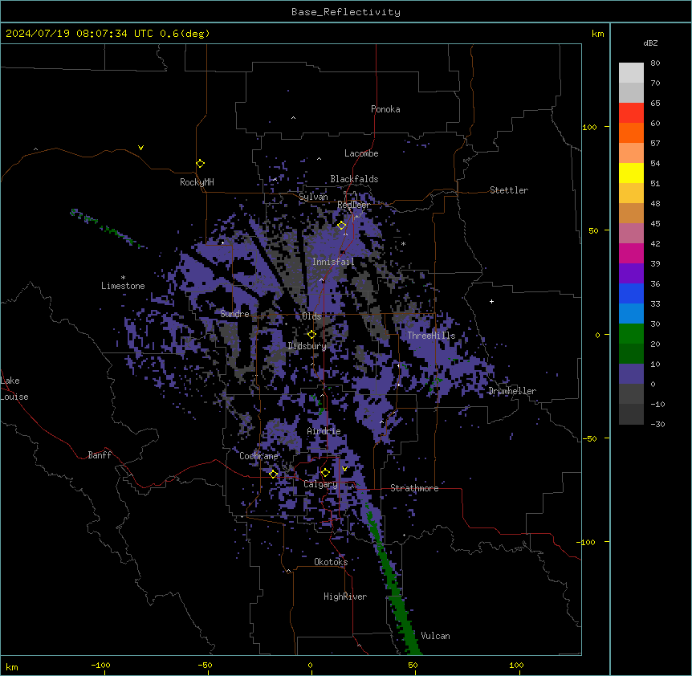This screenshot has height=676, width=692.
Task: Click the Blackfalds label on map
Action: click(x=354, y=179)
